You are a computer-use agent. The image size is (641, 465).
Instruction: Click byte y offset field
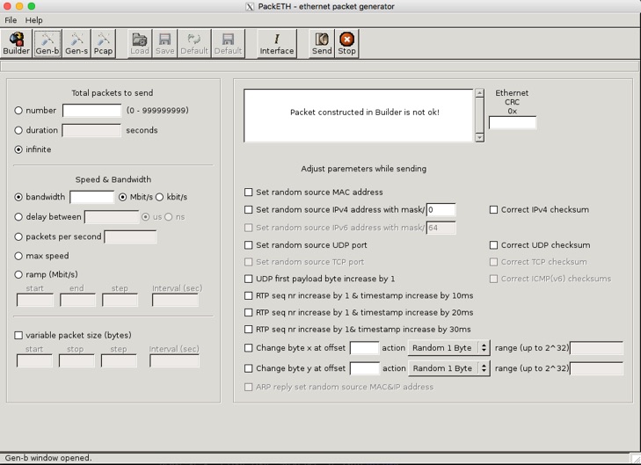[x=365, y=368]
